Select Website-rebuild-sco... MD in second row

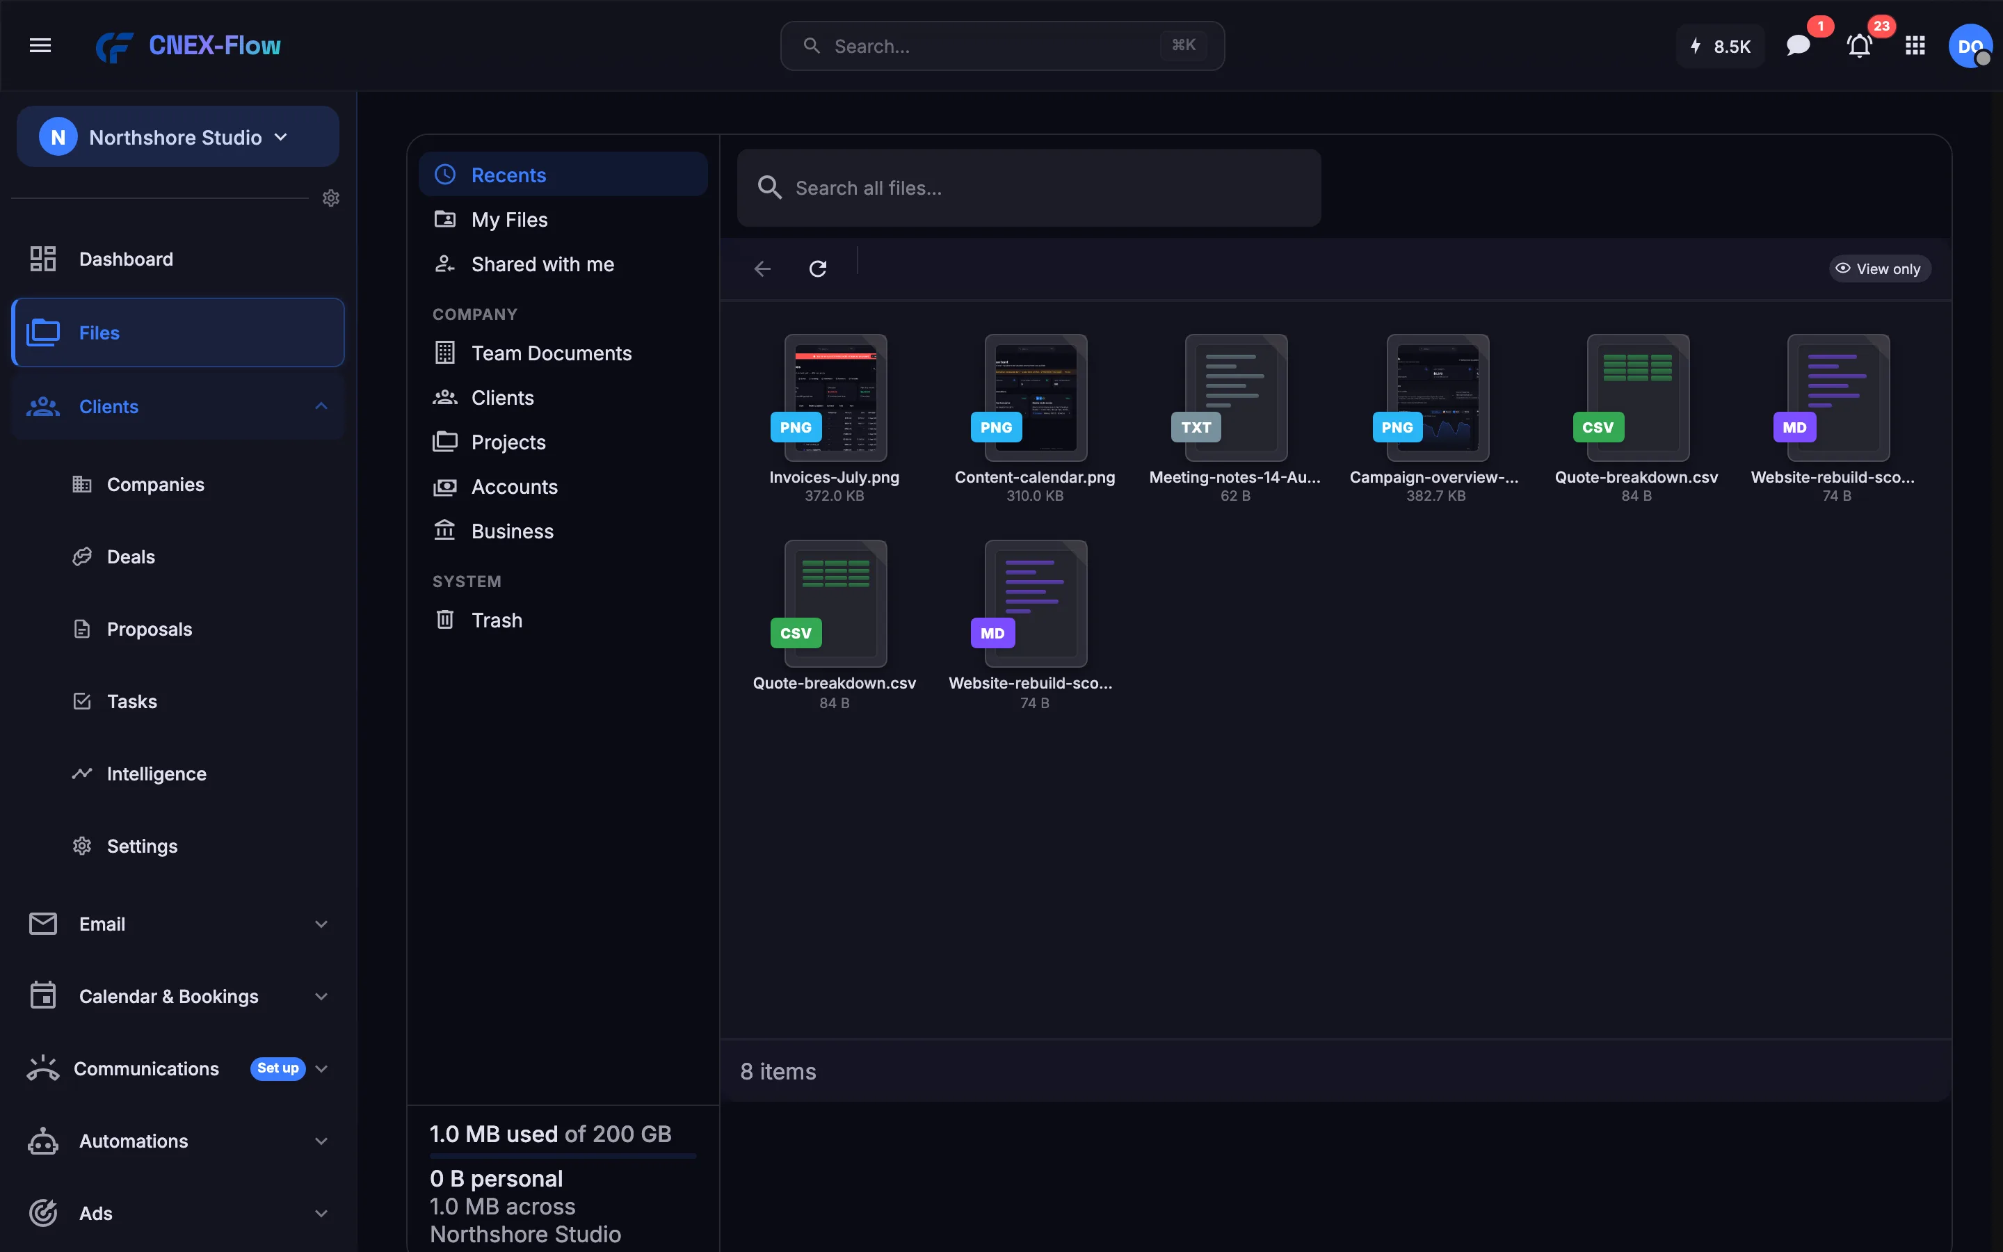pos(1036,604)
